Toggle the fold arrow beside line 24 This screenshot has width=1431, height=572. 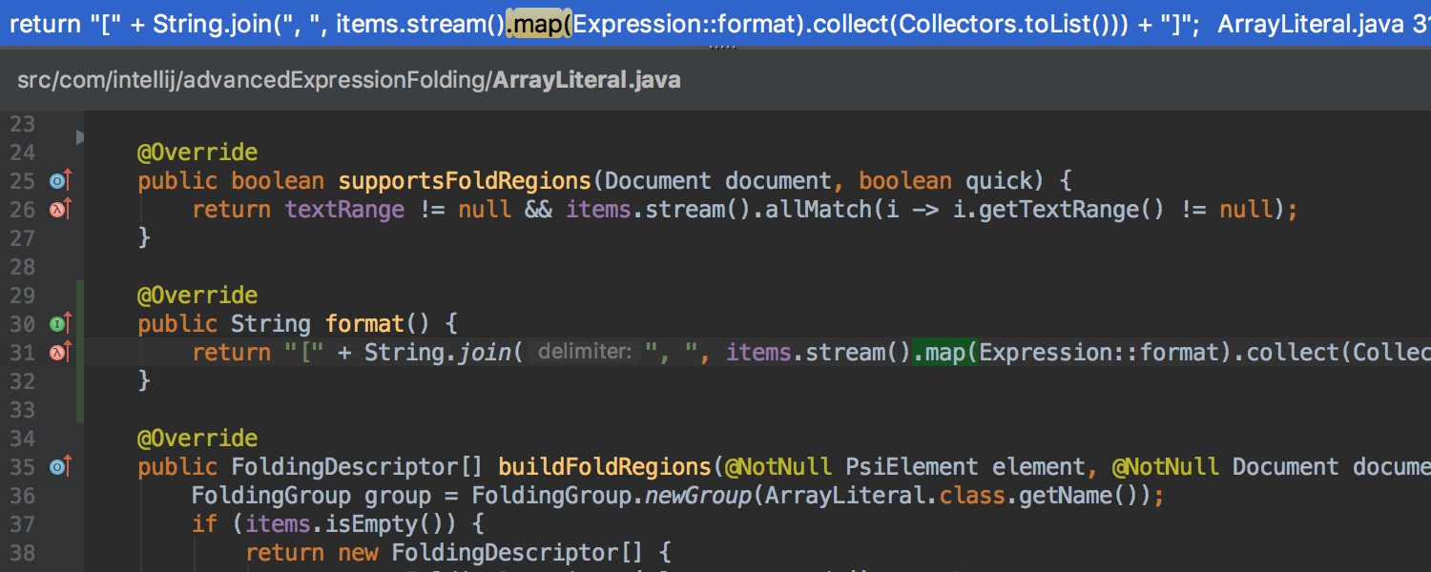[80, 139]
